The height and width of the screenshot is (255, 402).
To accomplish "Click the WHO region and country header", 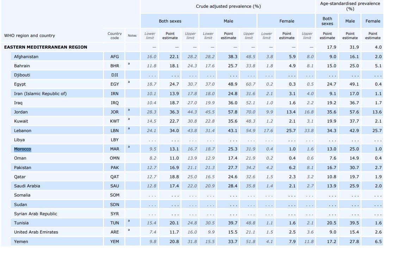I will pyautogui.click(x=30, y=36).
